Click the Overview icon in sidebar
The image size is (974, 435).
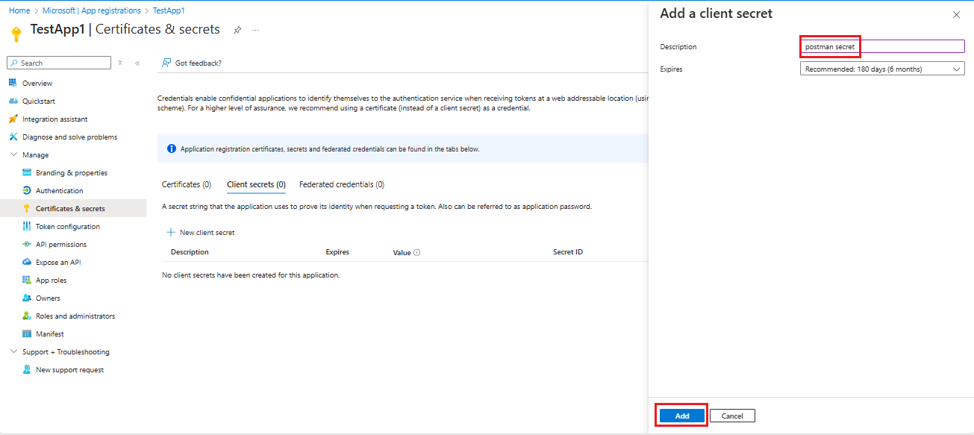click(x=13, y=83)
